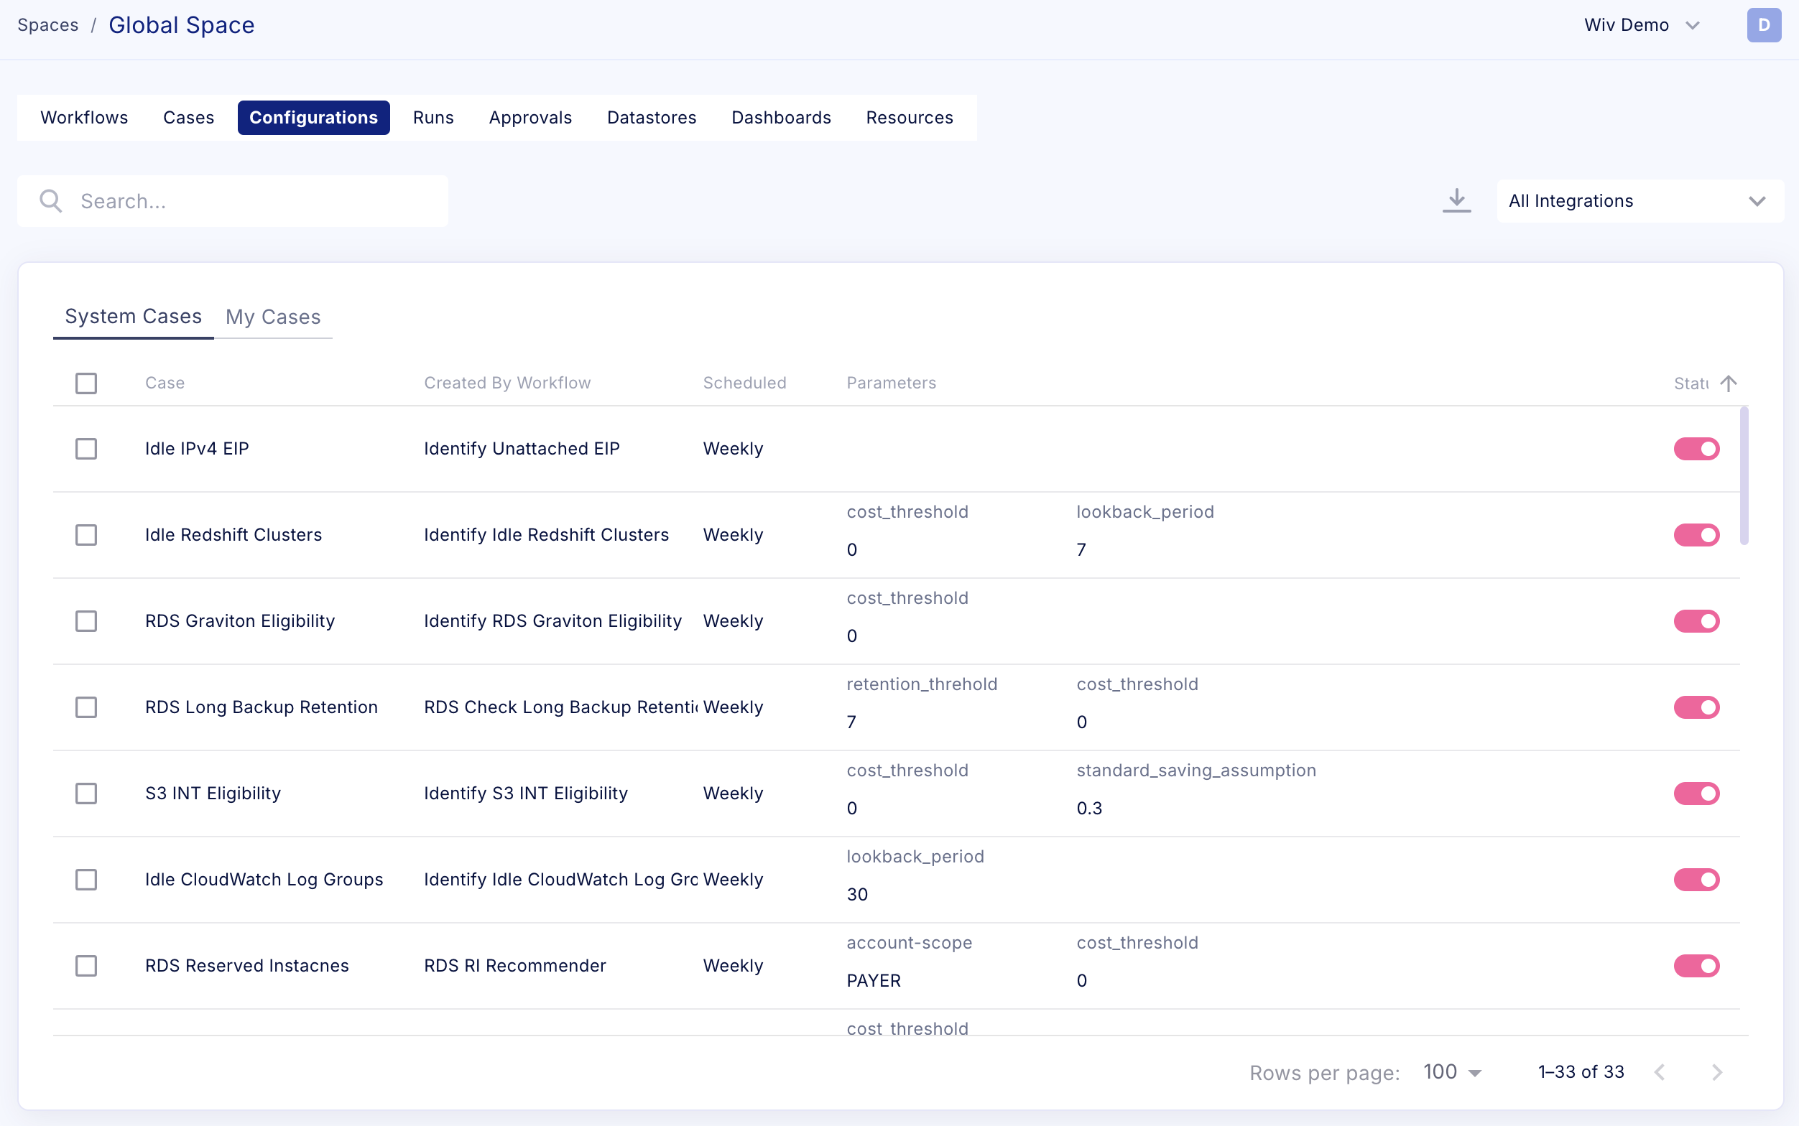The height and width of the screenshot is (1126, 1799).
Task: Click the download export icon
Action: coord(1456,200)
